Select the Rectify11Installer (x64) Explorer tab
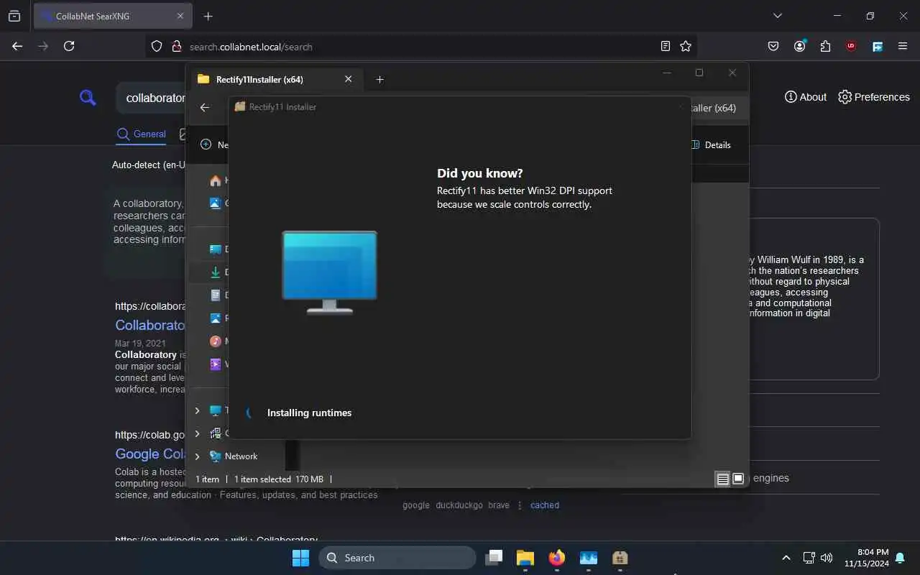 (276, 79)
